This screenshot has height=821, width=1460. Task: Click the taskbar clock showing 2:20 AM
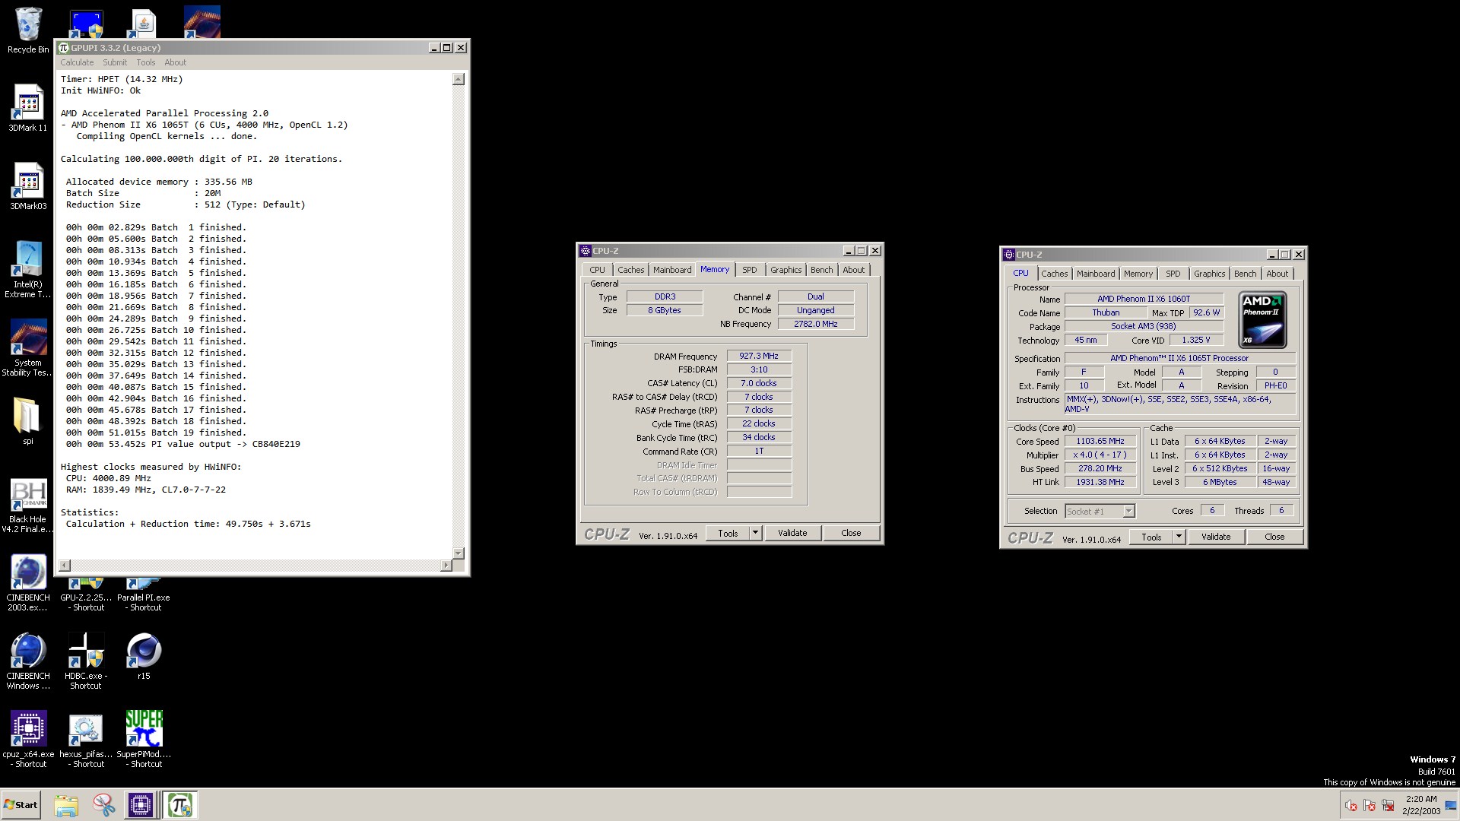1421,805
